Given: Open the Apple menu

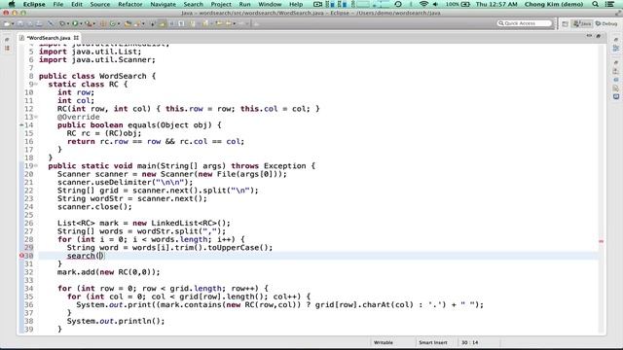Looking at the screenshot, I should tap(12, 4).
